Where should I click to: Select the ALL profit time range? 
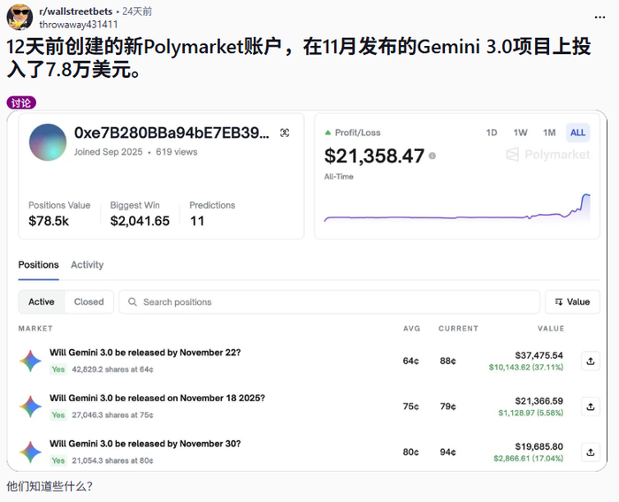(577, 133)
